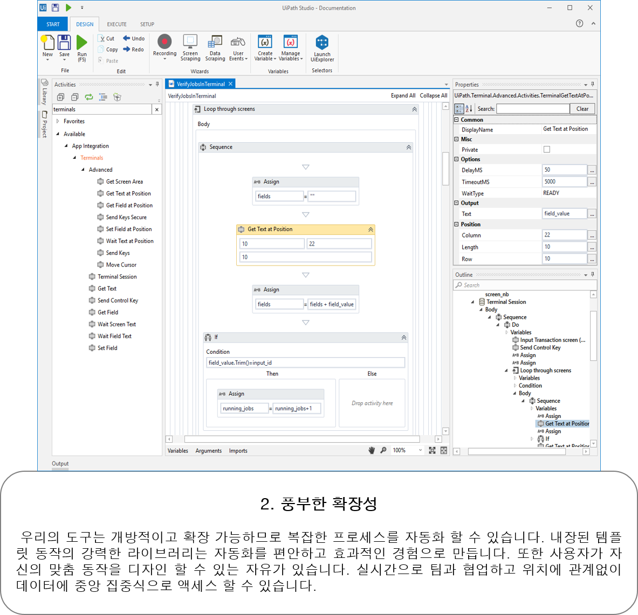Select Send Keys Secure activity
Image resolution: width=638 pixels, height=615 pixels.
click(122, 218)
